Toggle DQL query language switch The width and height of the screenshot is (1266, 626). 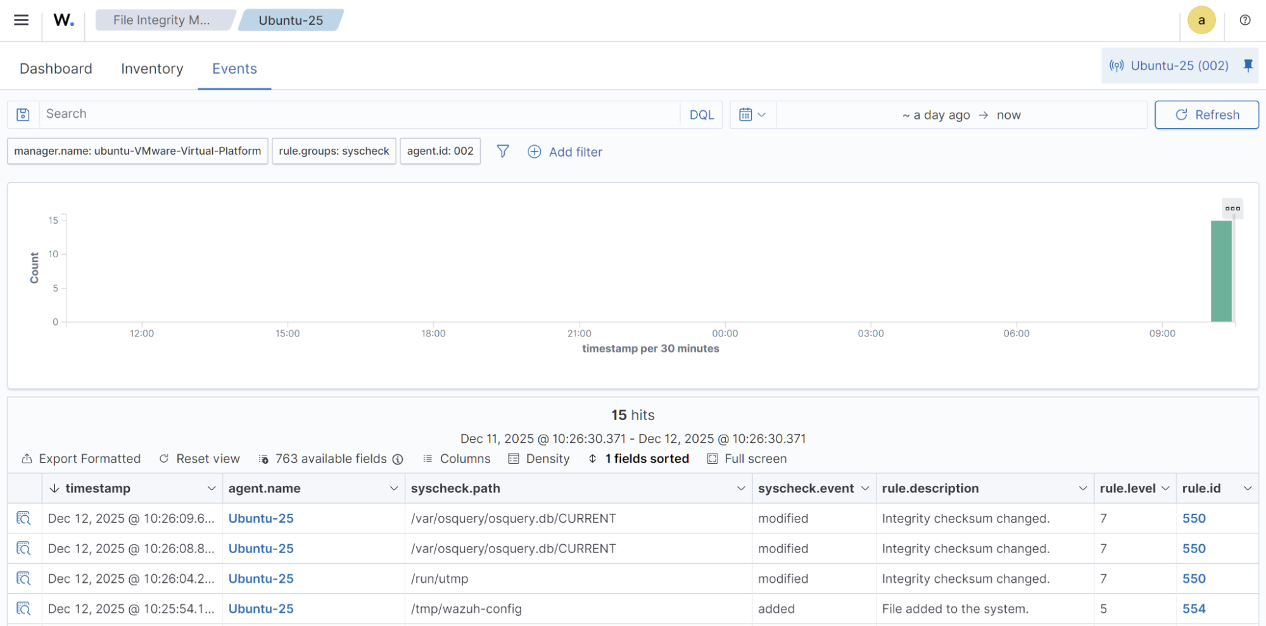coord(701,115)
